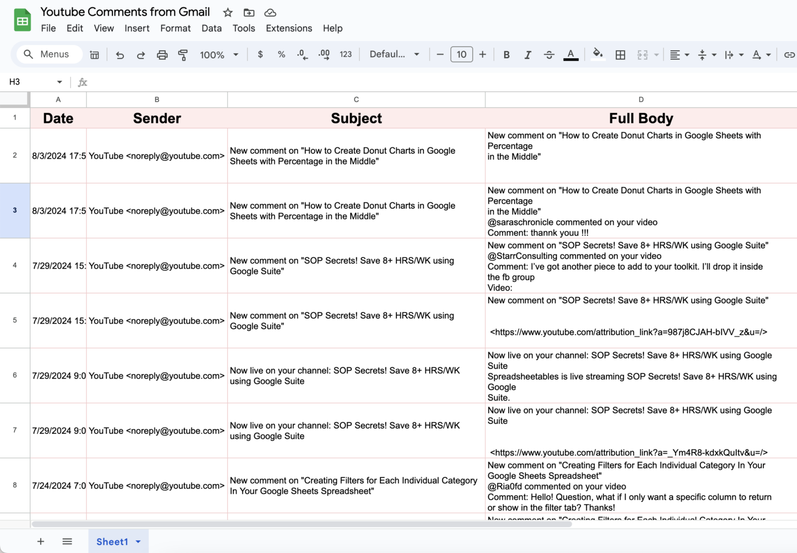Toggle bold formatting
This screenshot has width=797, height=553.
(x=506, y=54)
